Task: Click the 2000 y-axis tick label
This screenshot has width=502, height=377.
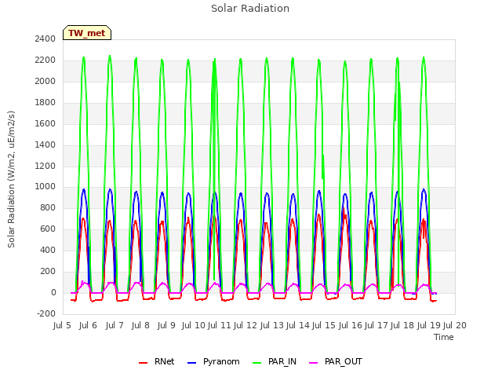Action: (45, 81)
